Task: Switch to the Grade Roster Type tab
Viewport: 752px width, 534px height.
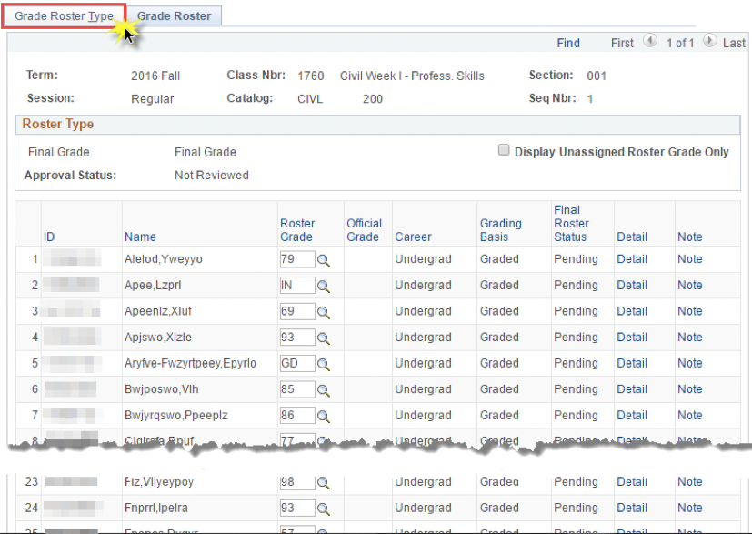Action: (64, 16)
